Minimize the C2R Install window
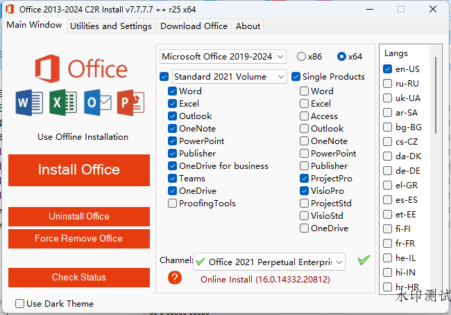 (x=370, y=9)
